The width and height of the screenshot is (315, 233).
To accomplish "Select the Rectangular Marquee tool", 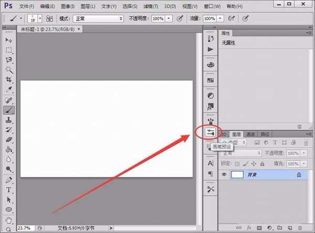I will tap(9, 50).
